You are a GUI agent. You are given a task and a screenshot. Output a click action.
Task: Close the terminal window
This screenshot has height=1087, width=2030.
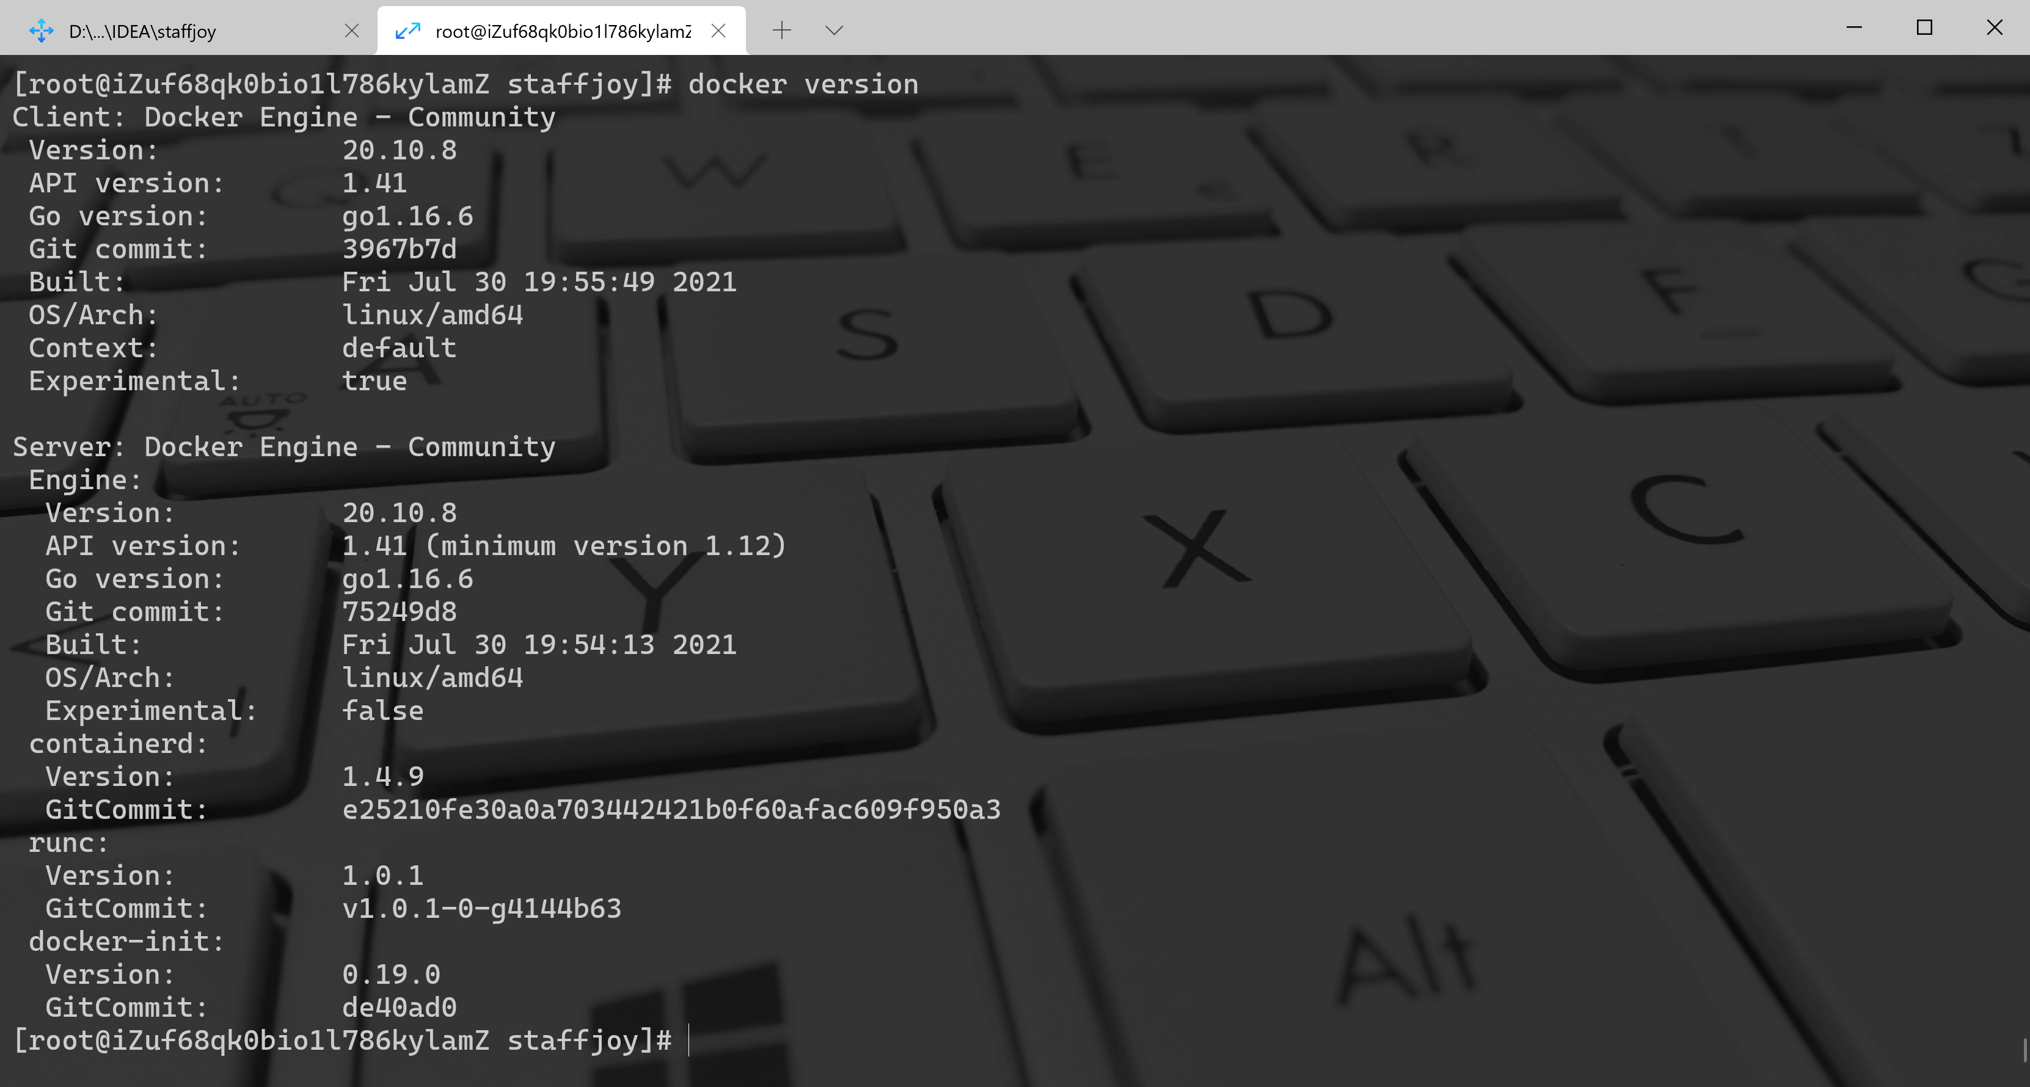tap(1995, 27)
